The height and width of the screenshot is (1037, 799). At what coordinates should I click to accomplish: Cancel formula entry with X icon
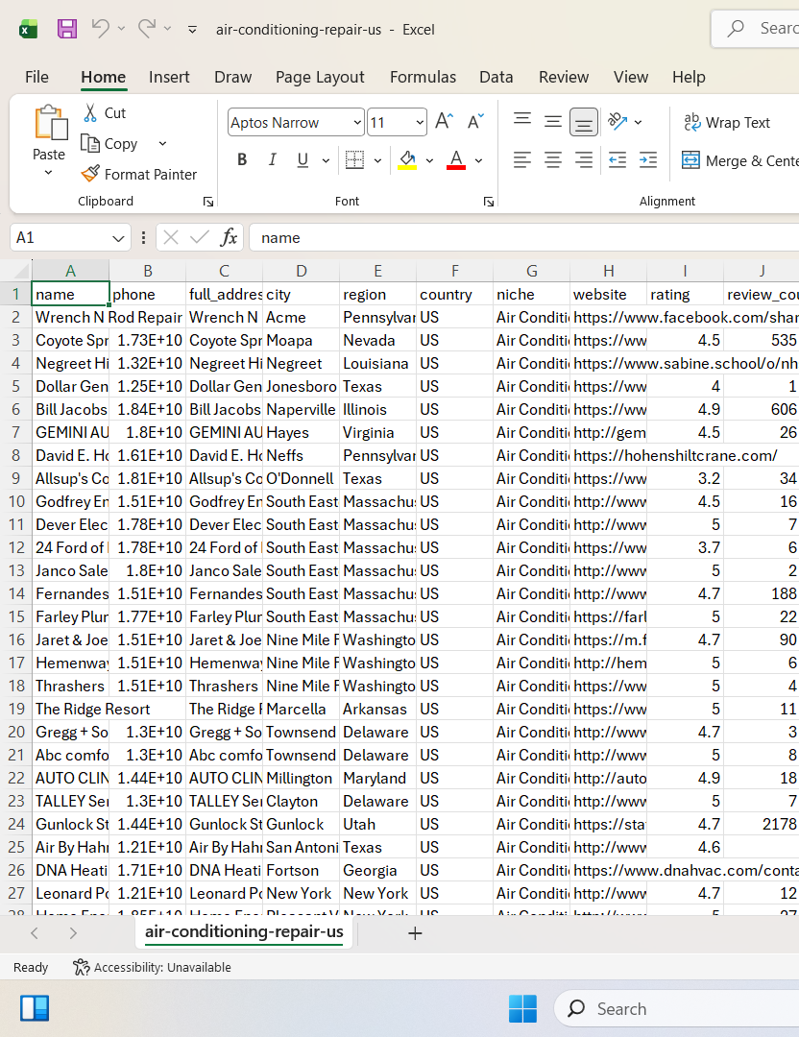click(171, 237)
